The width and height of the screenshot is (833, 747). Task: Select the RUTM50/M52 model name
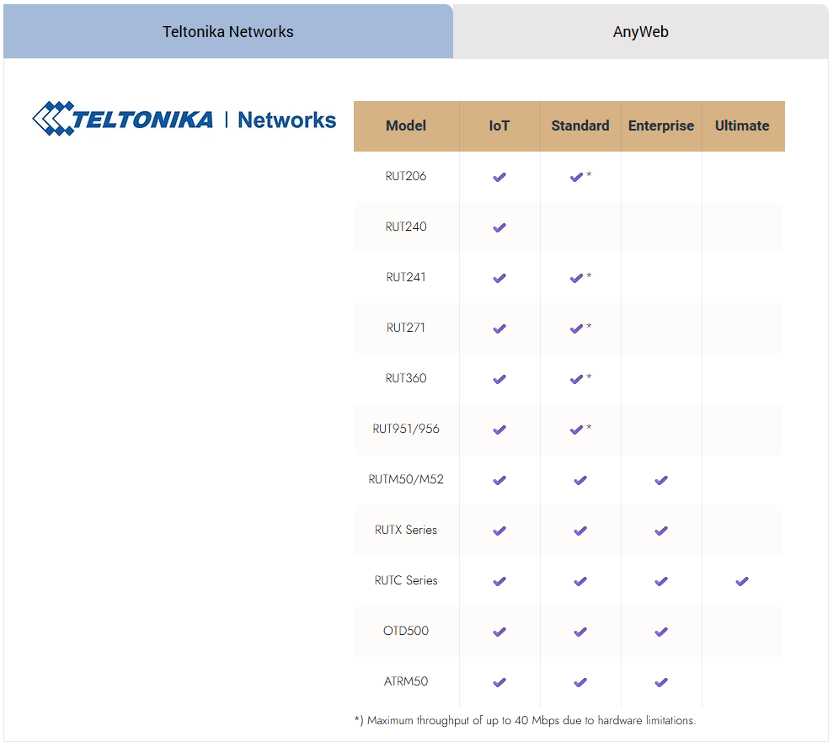point(406,478)
